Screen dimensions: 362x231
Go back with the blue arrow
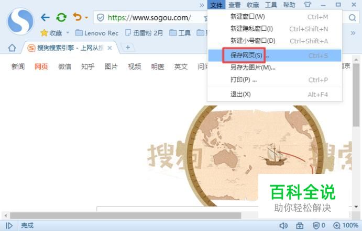point(45,17)
